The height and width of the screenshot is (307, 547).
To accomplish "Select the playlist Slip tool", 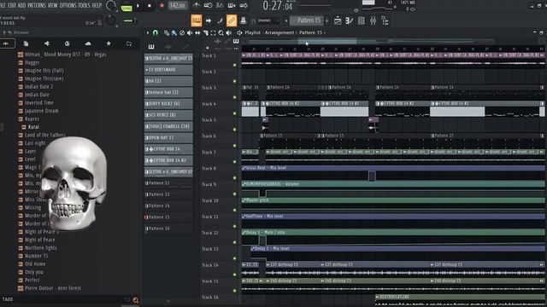I will [197, 32].
